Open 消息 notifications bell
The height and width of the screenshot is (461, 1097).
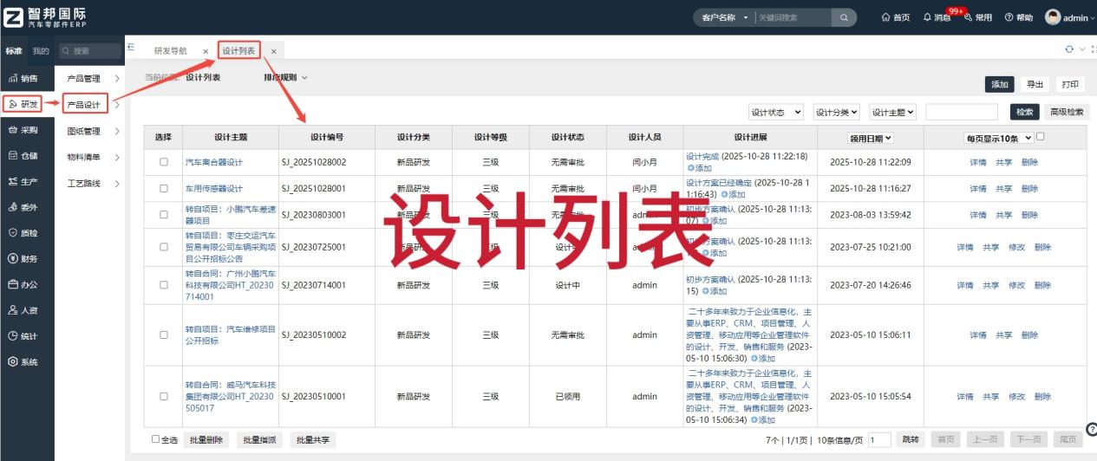937,17
